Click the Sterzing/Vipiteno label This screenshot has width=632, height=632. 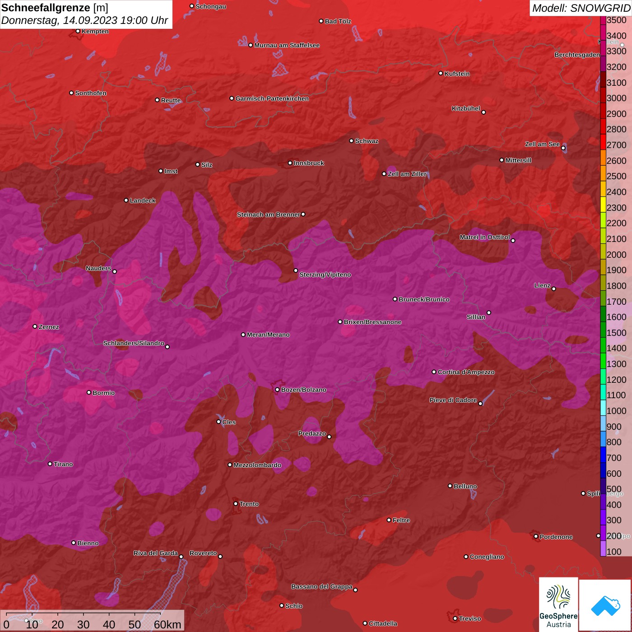point(325,274)
